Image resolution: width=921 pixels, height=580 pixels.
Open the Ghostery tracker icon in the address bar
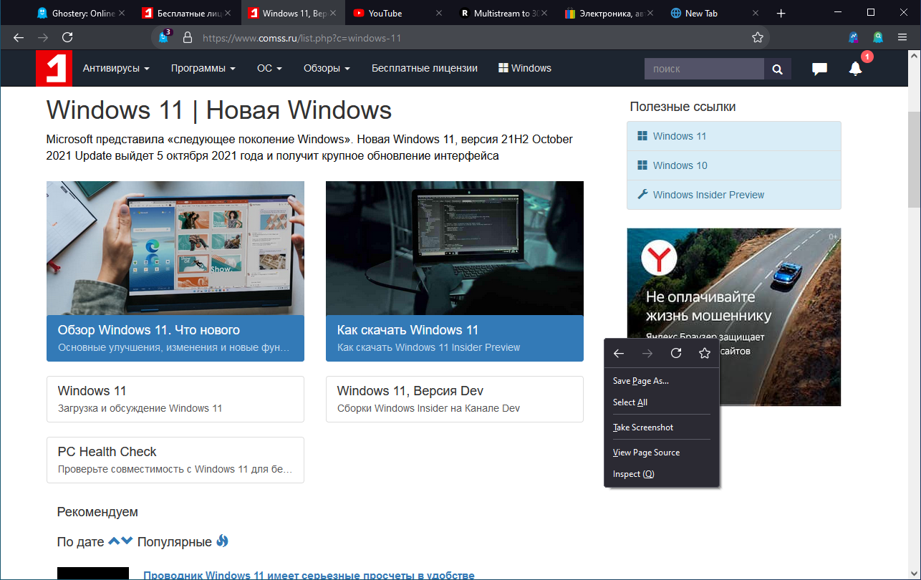165,37
